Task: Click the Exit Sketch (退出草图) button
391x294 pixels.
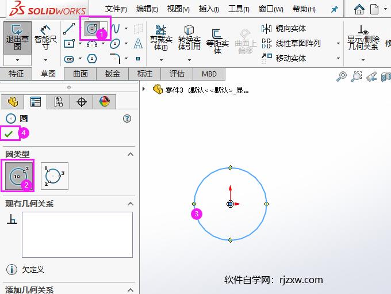Action: [17, 38]
